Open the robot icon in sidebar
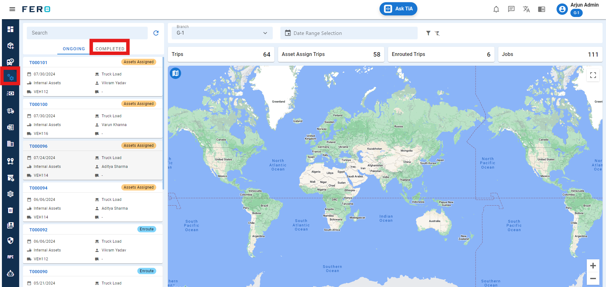 [10, 273]
